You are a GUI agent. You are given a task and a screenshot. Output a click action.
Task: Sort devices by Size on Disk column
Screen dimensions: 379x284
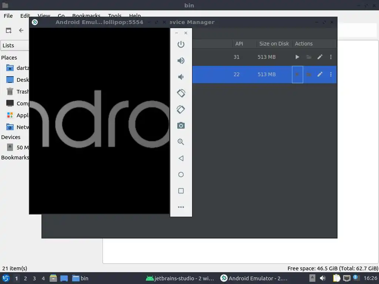274,44
